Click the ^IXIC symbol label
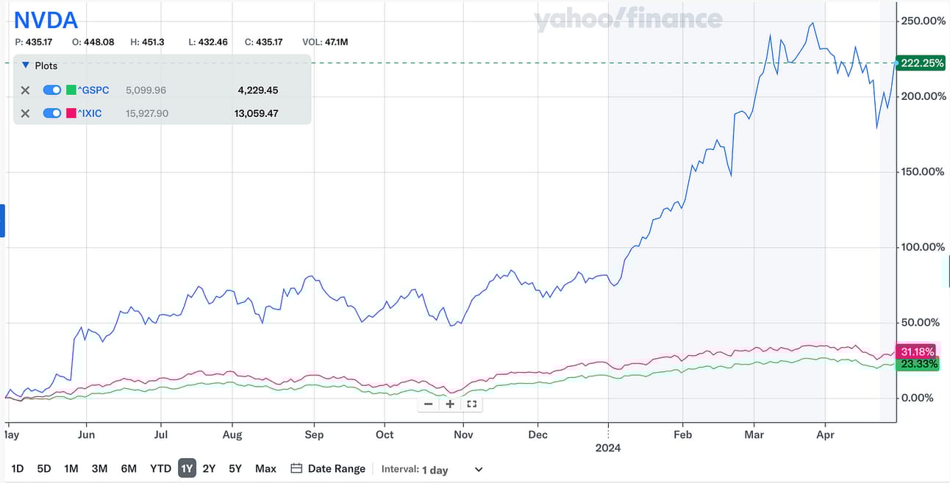Image resolution: width=950 pixels, height=483 pixels. click(90, 113)
